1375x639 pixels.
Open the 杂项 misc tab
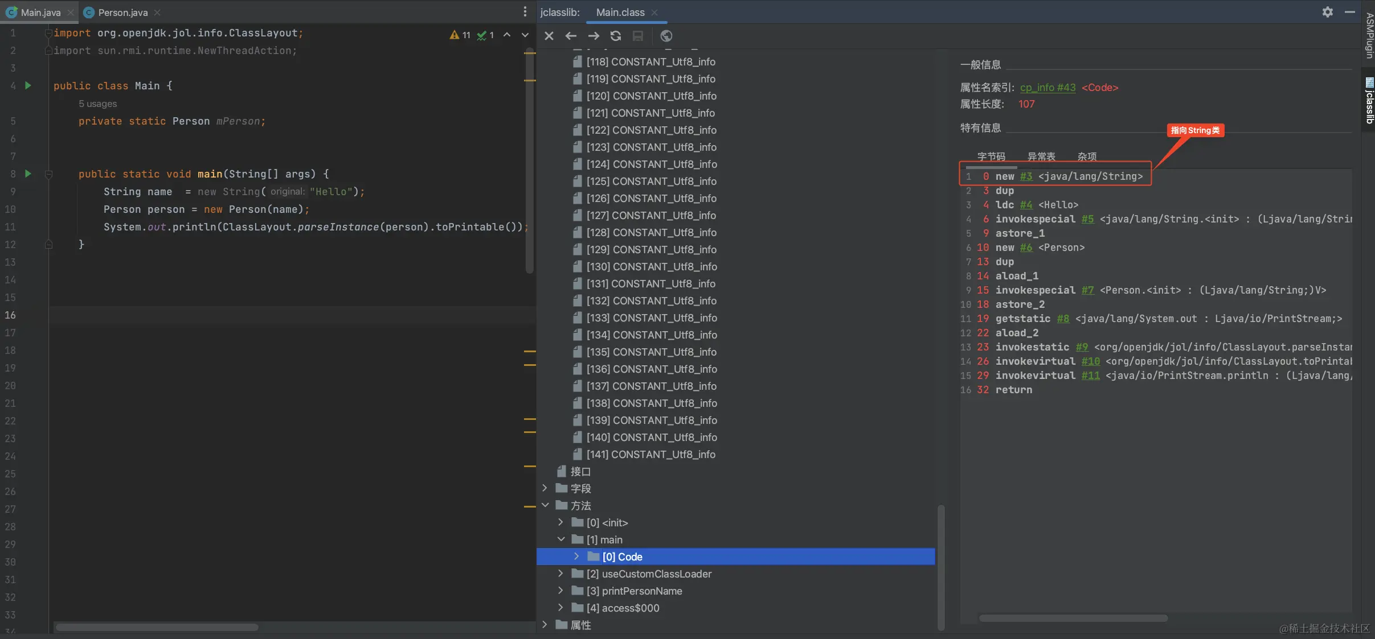click(1087, 156)
